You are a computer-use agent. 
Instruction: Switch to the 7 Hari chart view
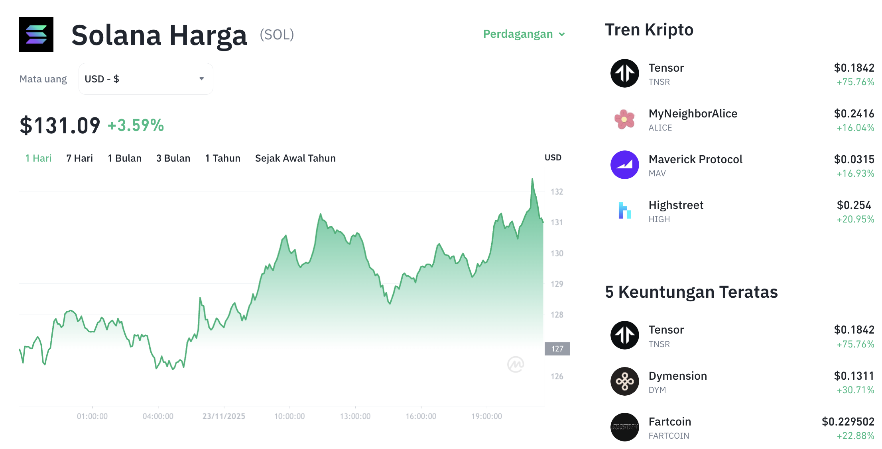click(x=79, y=158)
